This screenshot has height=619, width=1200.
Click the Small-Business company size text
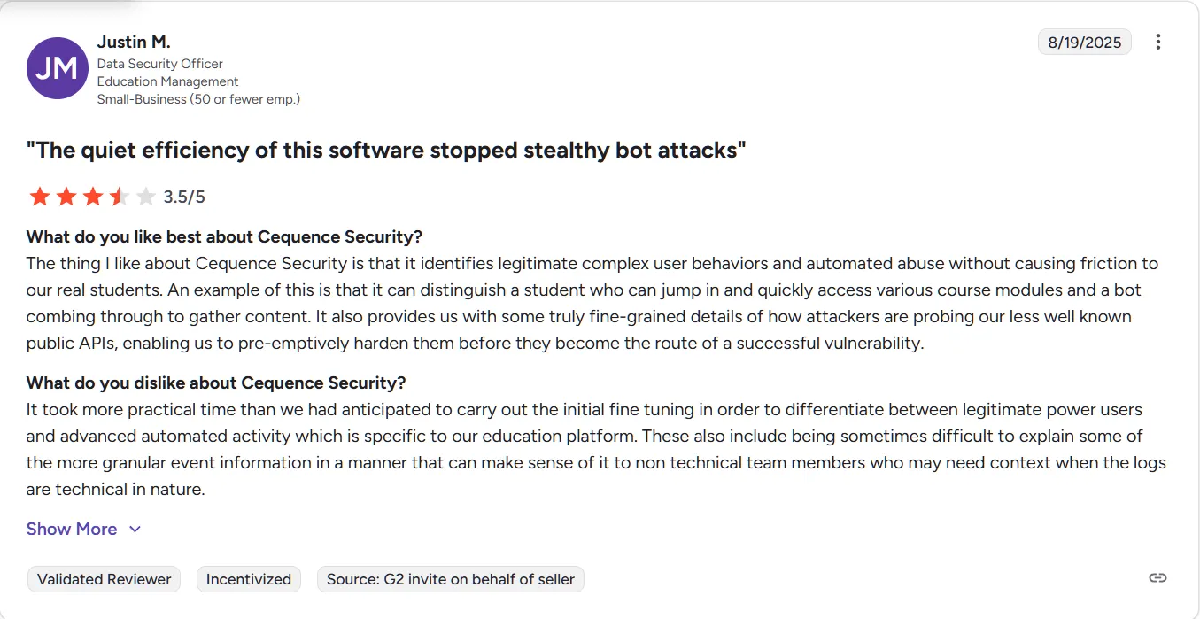[199, 99]
